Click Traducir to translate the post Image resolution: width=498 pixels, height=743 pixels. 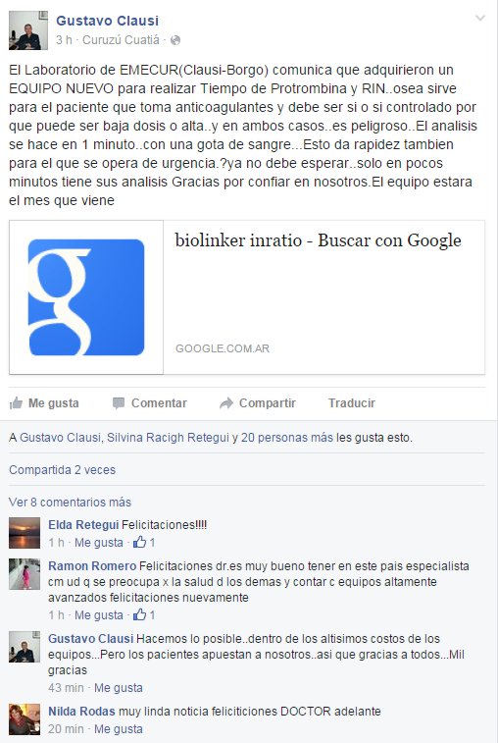click(352, 403)
